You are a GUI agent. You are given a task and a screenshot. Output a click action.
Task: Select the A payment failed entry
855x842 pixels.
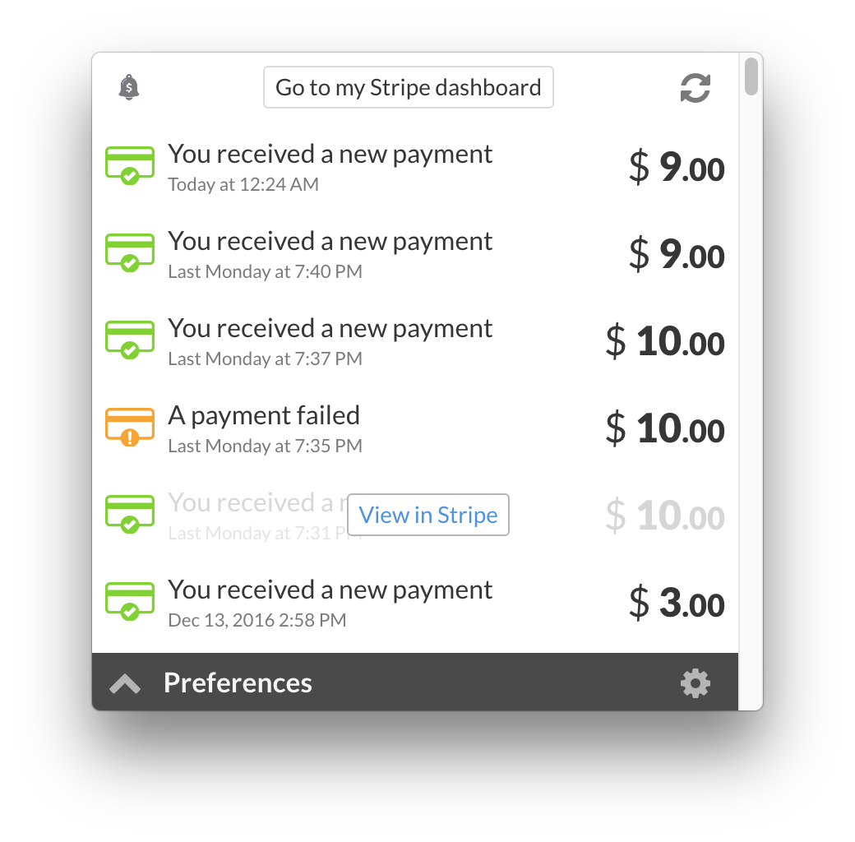pyautogui.click(x=264, y=415)
